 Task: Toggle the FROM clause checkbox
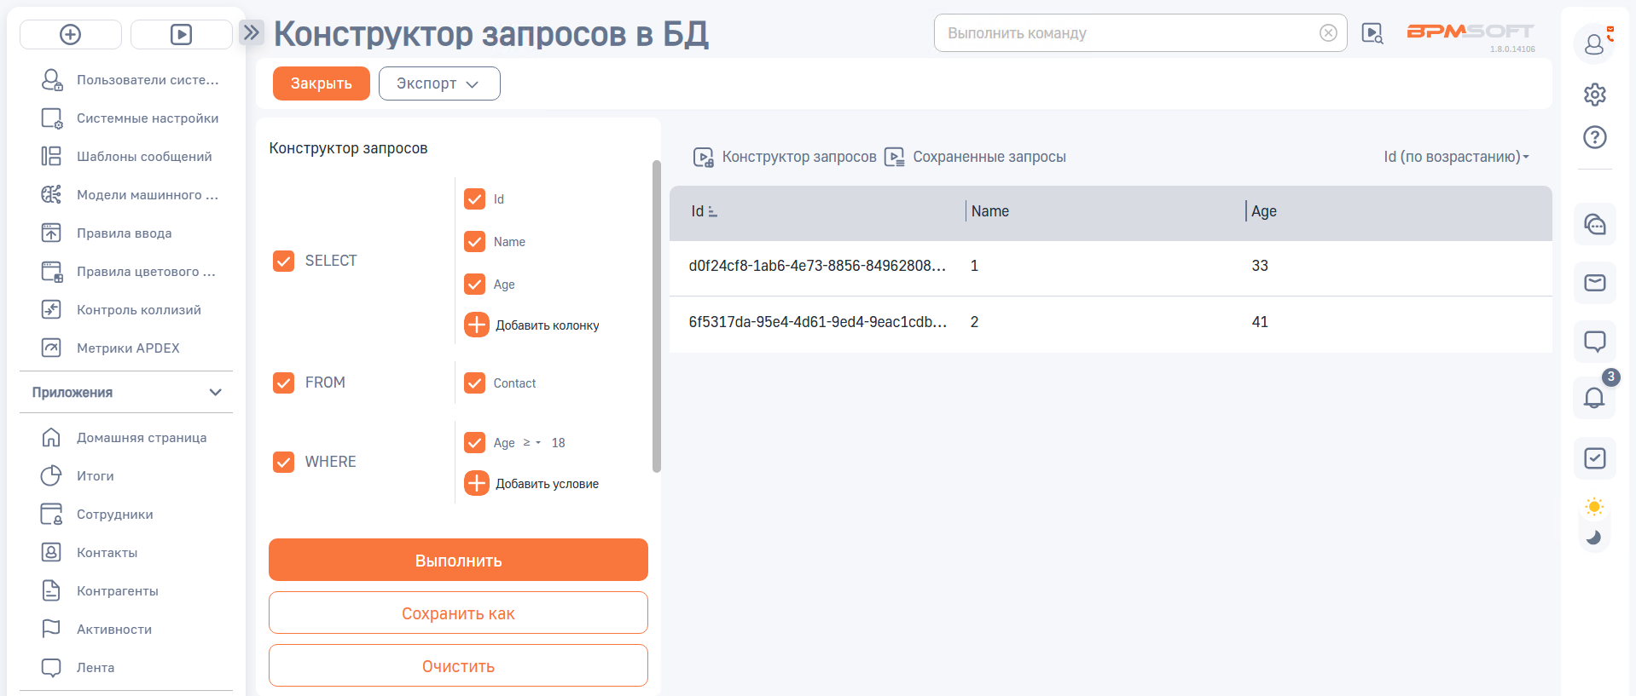pyautogui.click(x=284, y=383)
